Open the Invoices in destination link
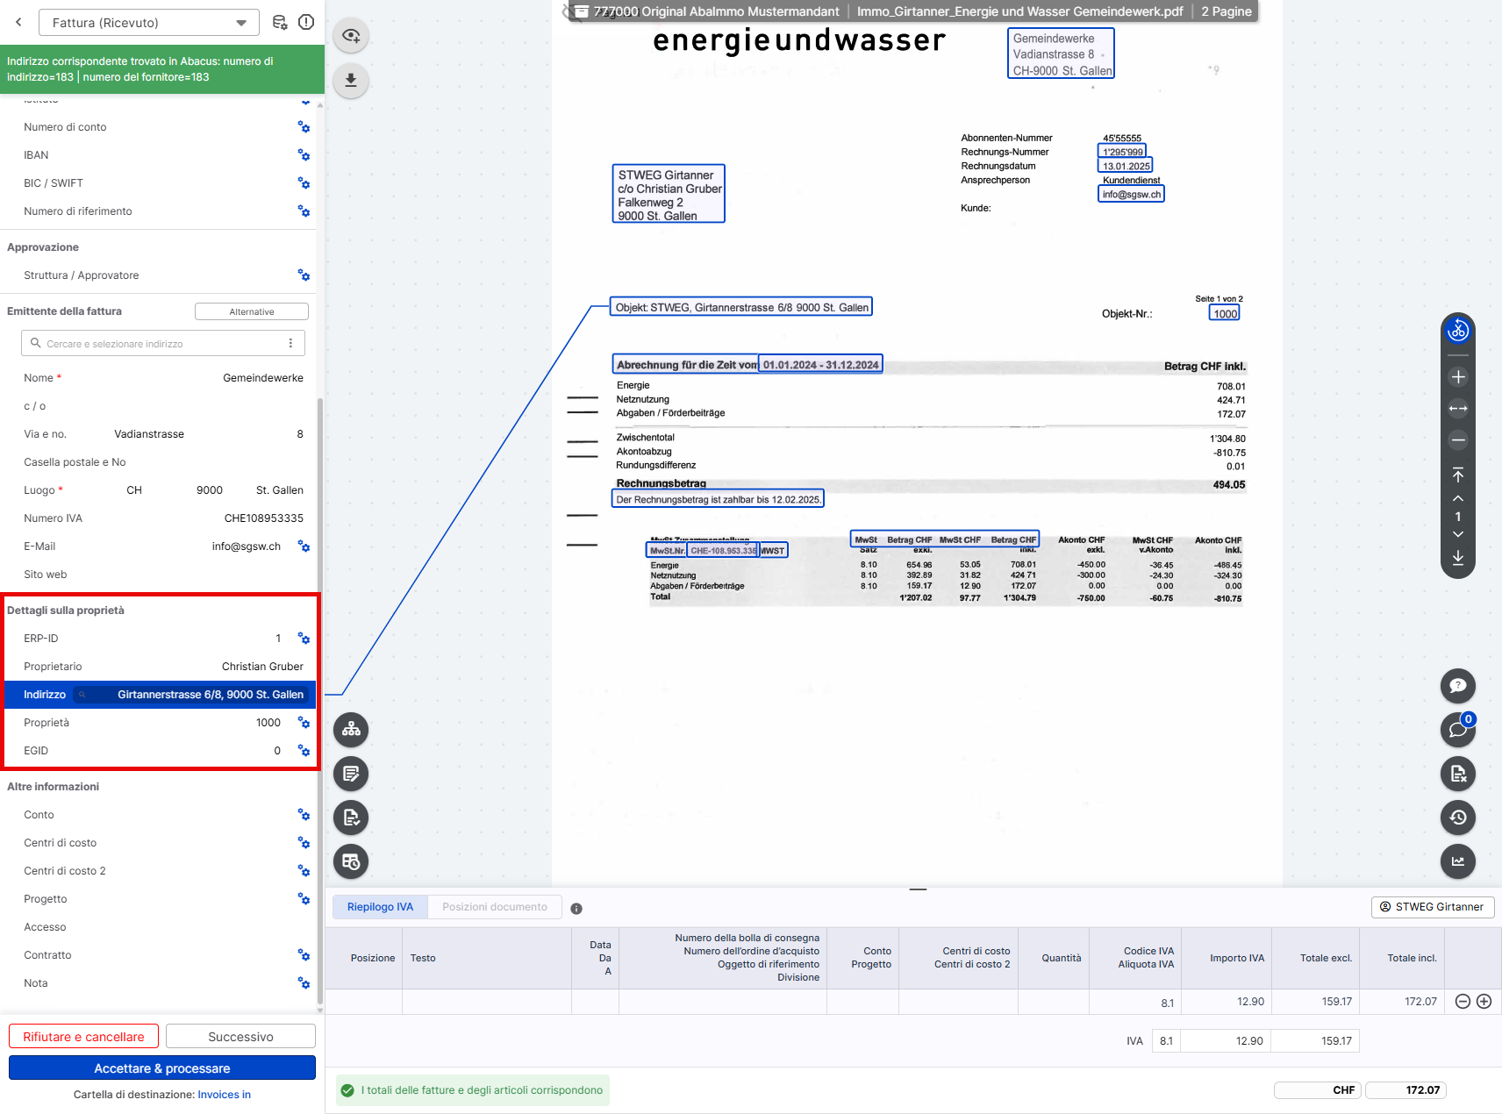This screenshot has width=1502, height=1114. click(225, 1095)
